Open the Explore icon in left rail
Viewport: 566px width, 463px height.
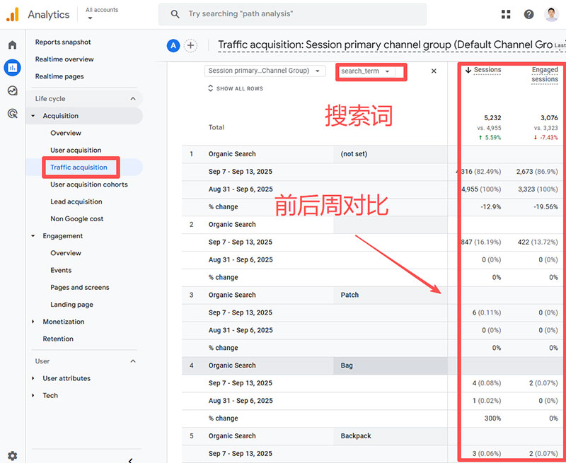[x=12, y=90]
